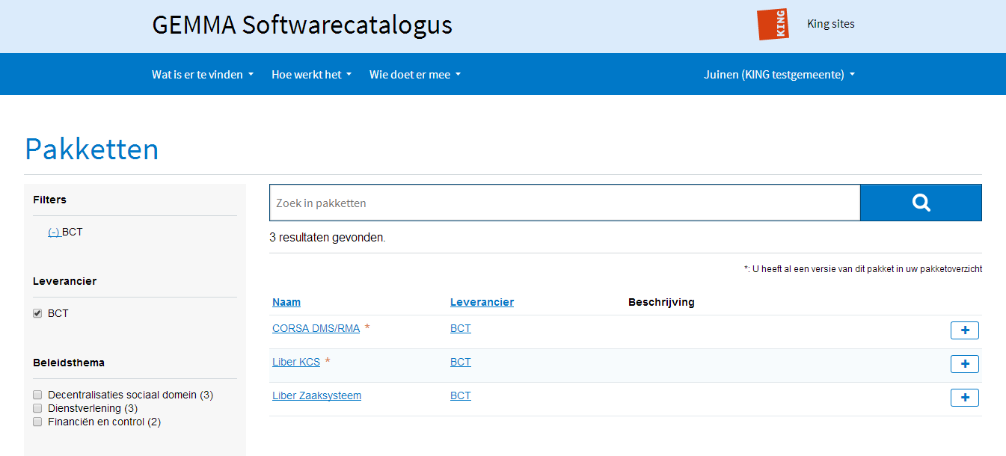Remove the BCT filter via (-) link

(54, 232)
